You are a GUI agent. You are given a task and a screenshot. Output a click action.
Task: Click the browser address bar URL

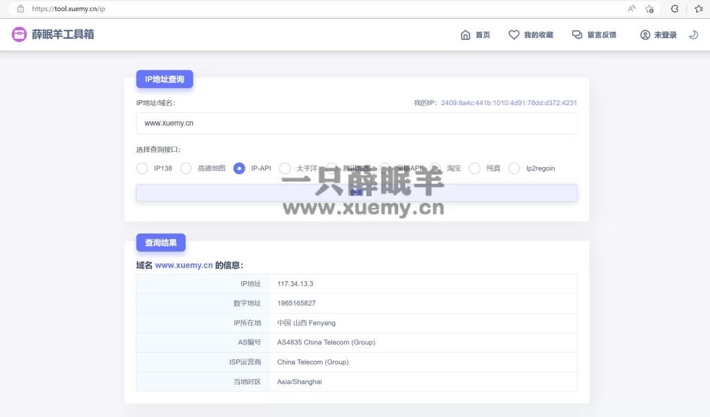(69, 8)
